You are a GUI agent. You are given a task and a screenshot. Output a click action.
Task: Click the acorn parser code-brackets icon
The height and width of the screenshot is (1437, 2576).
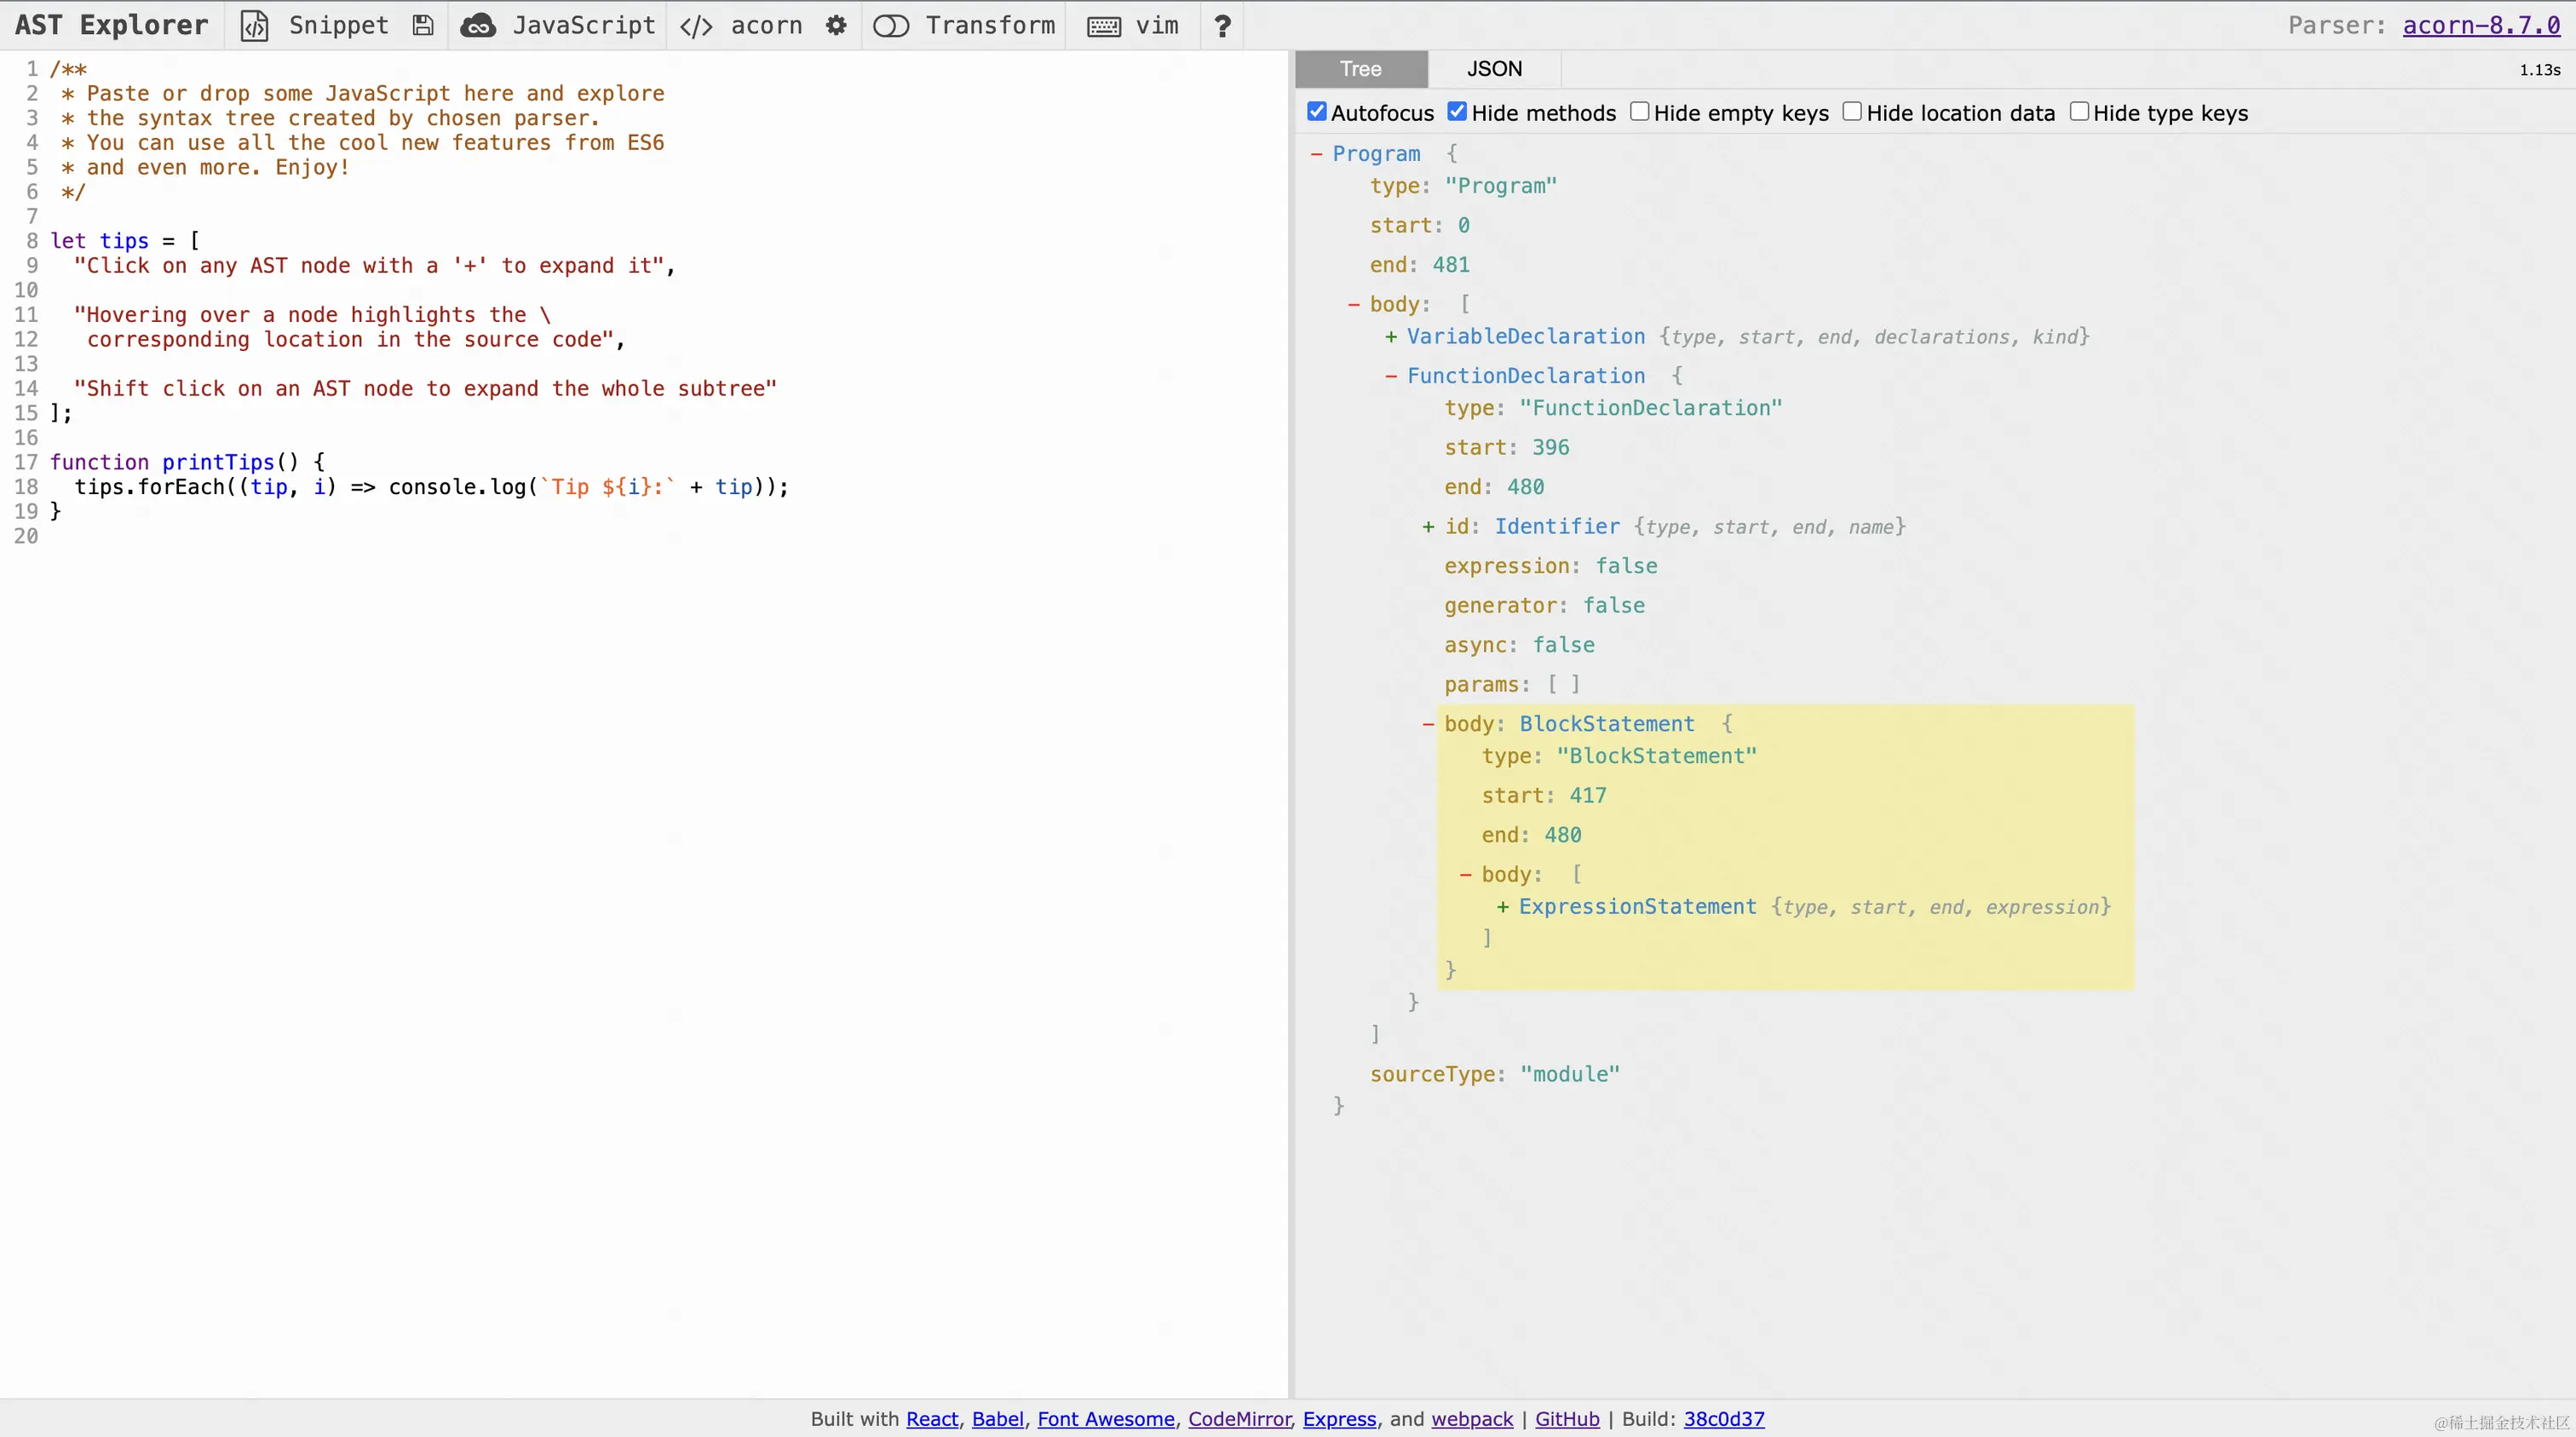click(696, 26)
